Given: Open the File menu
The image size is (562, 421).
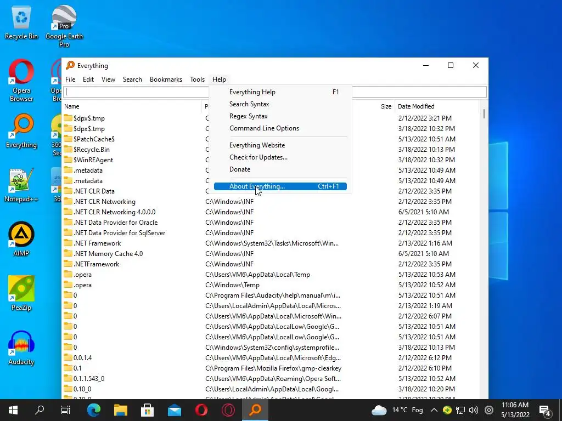Looking at the screenshot, I should click(x=70, y=79).
